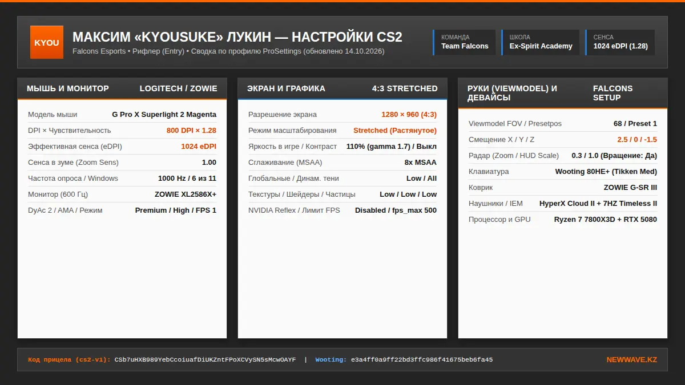
Task: Click the ZOWIE G-SR III mousepad value
Action: tap(630, 187)
